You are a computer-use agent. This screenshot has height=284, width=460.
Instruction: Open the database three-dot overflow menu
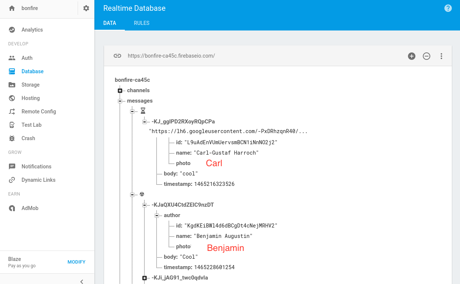coord(441,56)
